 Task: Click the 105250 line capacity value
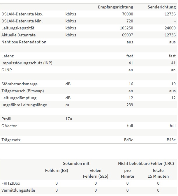(126, 28)
